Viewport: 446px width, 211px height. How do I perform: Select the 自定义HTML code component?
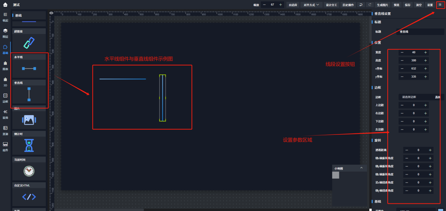pyautogui.click(x=29, y=194)
